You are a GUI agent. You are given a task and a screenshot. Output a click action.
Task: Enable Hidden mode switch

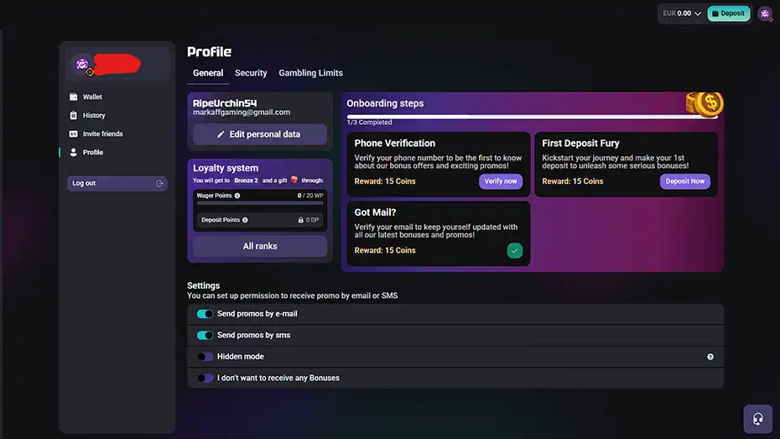pyautogui.click(x=205, y=357)
